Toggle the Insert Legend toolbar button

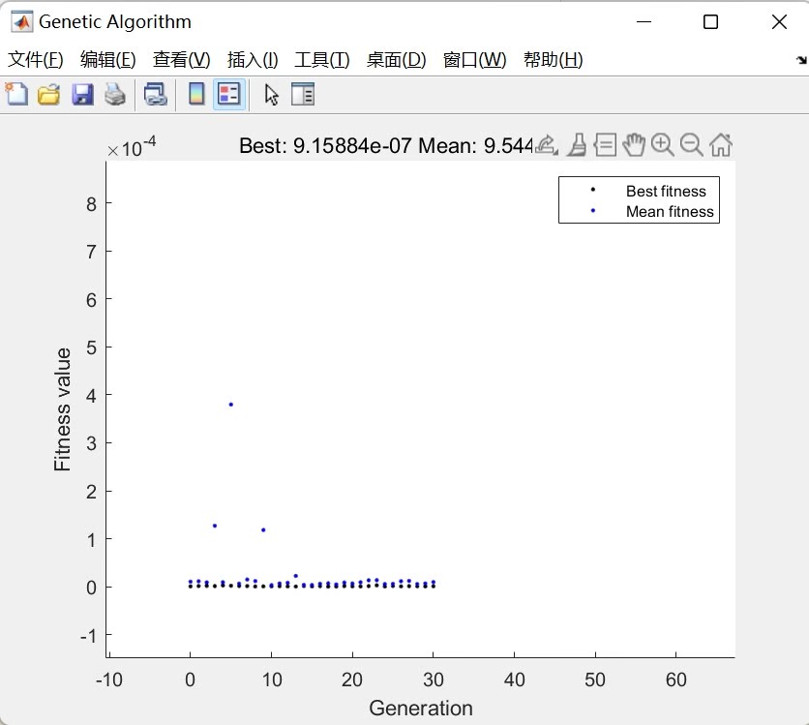pos(229,95)
